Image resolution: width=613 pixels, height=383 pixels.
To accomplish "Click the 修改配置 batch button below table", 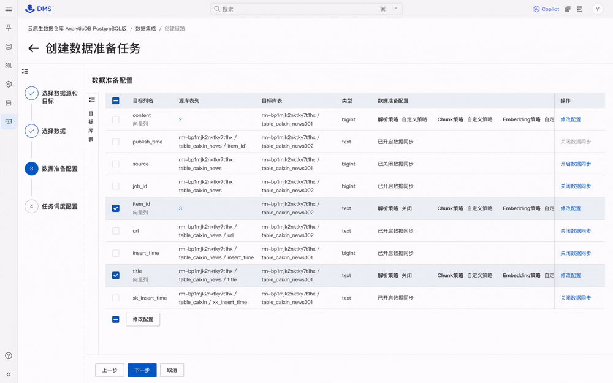I will 143,319.
